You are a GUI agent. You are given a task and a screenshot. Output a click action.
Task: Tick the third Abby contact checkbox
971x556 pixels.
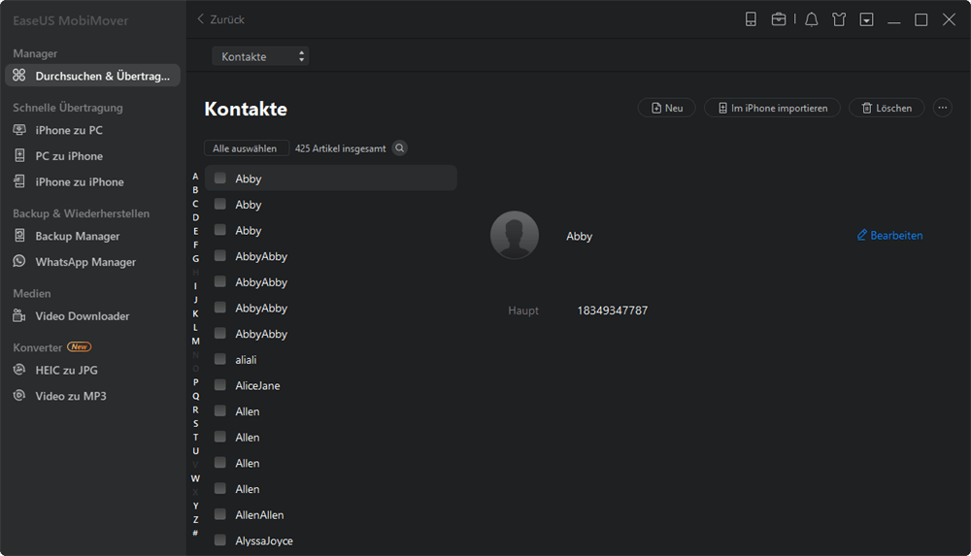click(x=219, y=230)
